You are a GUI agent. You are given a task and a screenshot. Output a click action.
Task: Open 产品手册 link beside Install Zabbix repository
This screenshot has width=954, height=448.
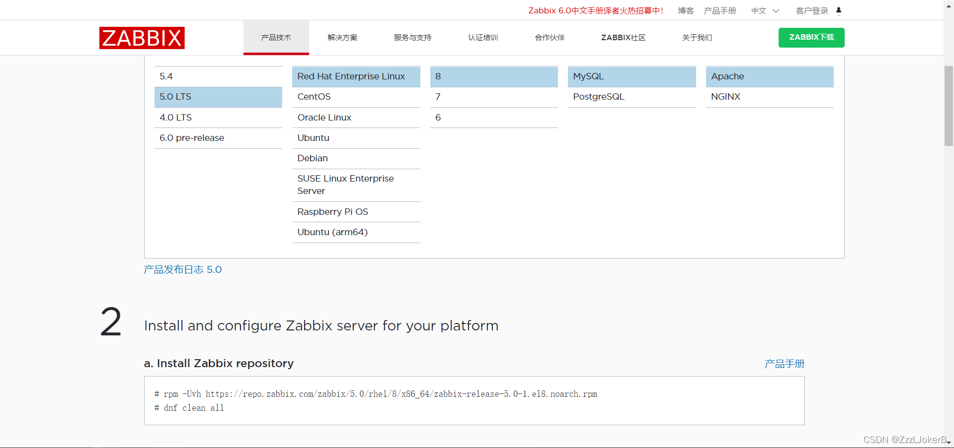tap(784, 364)
